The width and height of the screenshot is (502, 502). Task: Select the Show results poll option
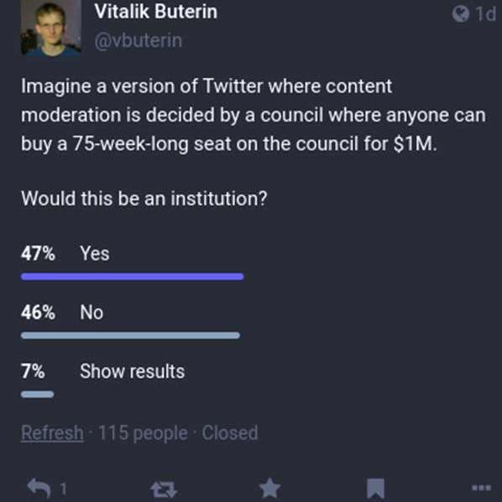[132, 371]
